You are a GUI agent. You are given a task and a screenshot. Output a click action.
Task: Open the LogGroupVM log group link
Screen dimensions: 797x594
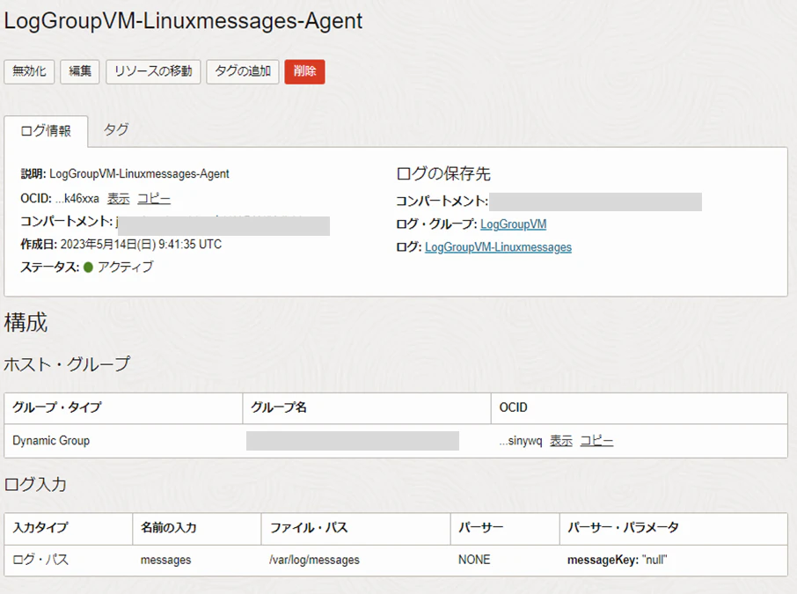click(x=514, y=224)
